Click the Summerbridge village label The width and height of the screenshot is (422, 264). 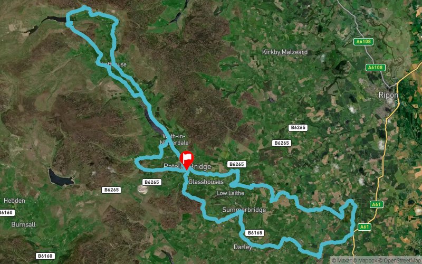click(244, 210)
